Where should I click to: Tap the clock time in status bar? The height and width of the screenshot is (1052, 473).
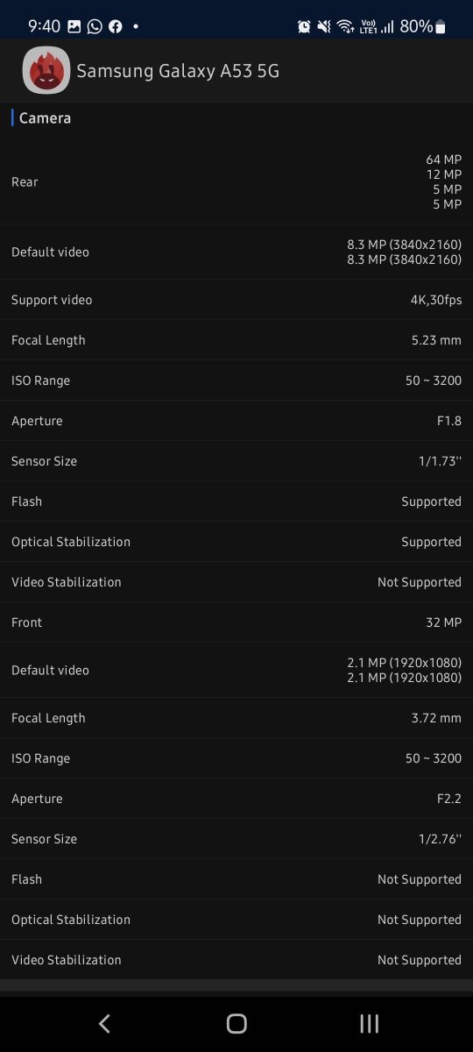click(44, 26)
